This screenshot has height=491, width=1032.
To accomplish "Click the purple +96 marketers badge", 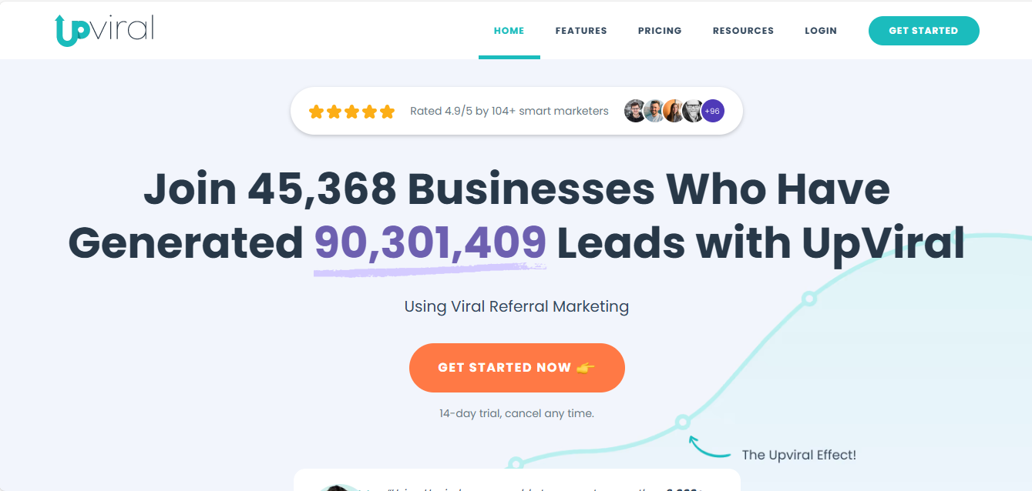I will pyautogui.click(x=711, y=111).
